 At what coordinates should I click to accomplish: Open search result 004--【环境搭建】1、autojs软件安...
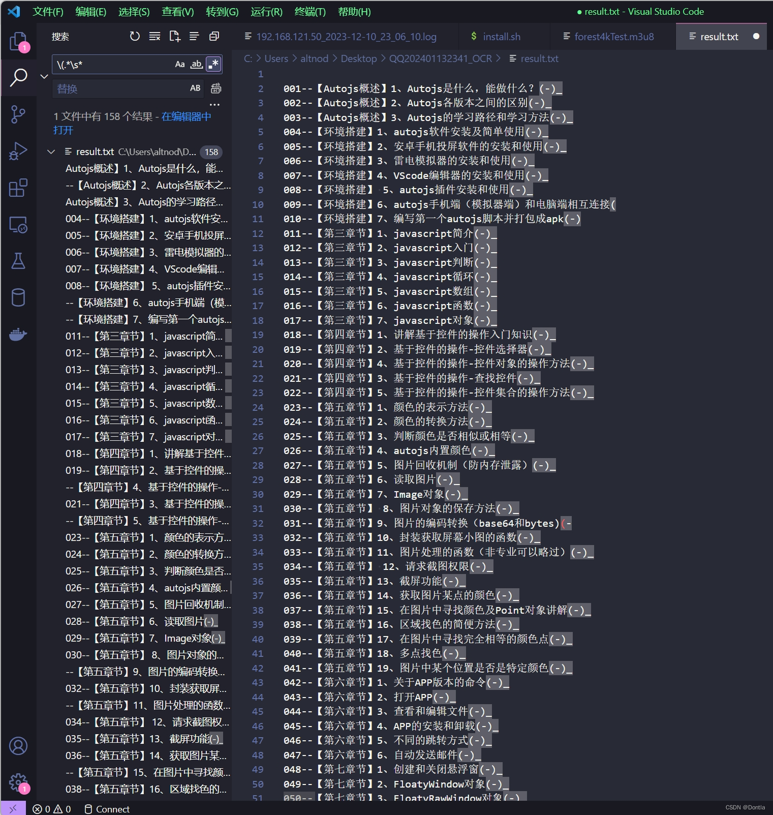pos(146,219)
